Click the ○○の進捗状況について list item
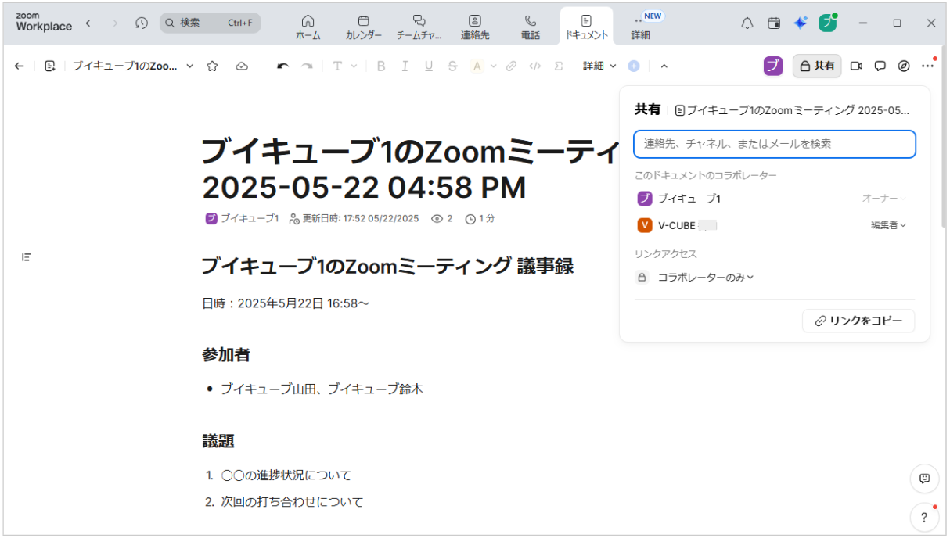 click(x=286, y=475)
